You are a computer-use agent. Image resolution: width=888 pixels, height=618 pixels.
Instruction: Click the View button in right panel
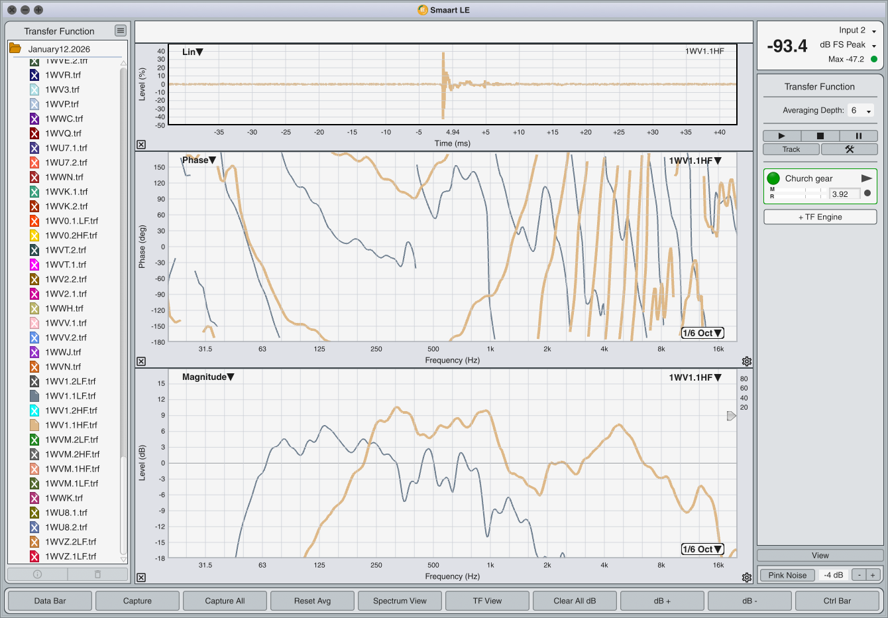(x=820, y=556)
